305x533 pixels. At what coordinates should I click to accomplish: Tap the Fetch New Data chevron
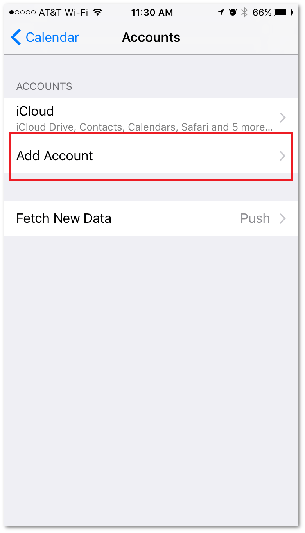pyautogui.click(x=283, y=218)
